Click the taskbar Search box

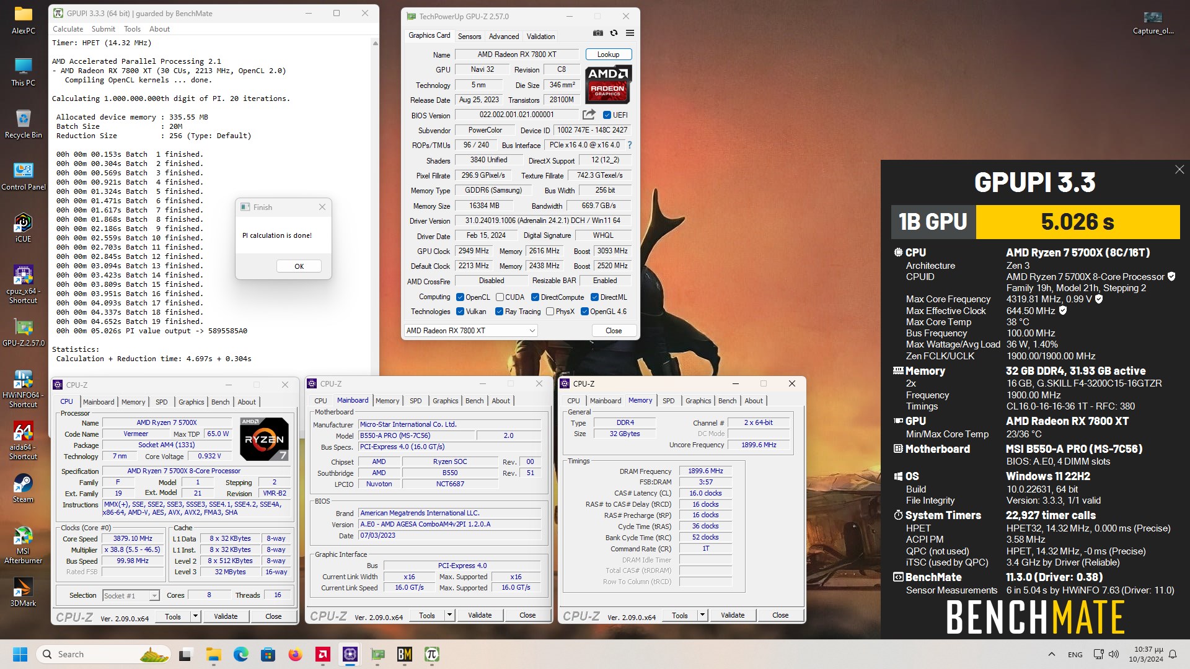pos(104,654)
